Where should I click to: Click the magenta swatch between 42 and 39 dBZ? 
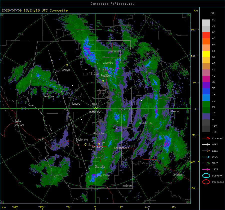tap(206, 79)
